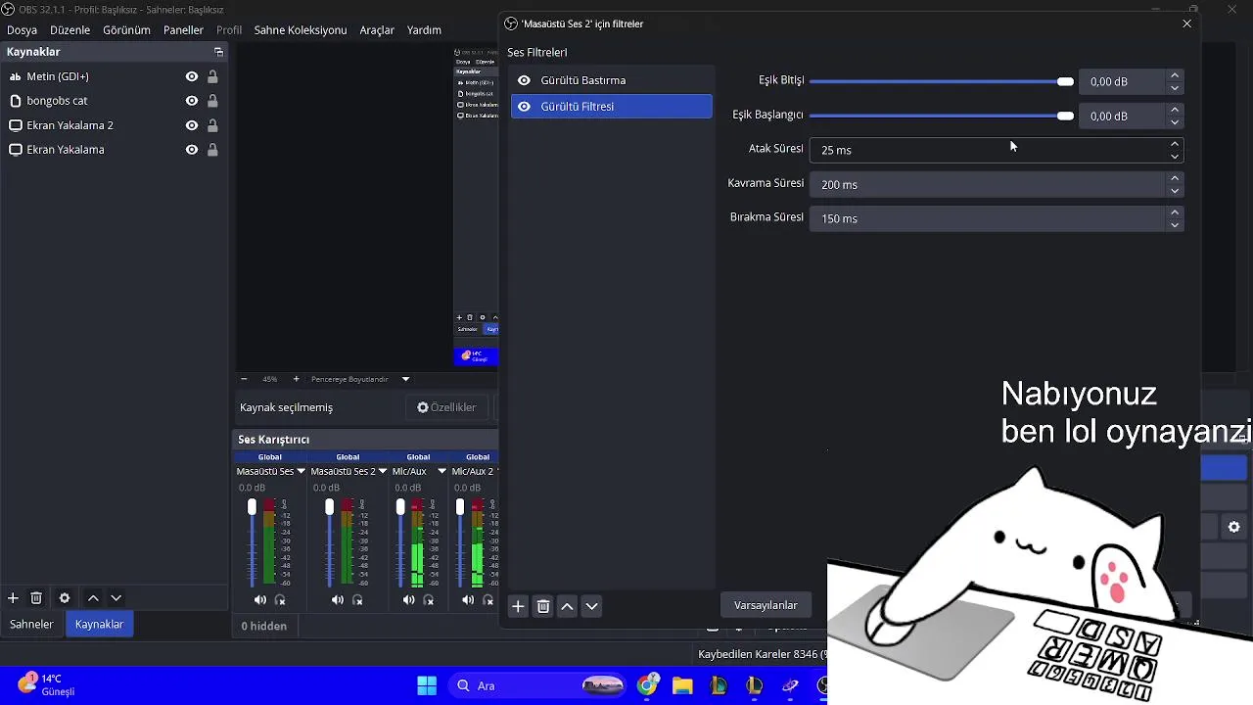
Task: Add a new source with the plus icon in Kaynaklar
Action: click(x=13, y=598)
